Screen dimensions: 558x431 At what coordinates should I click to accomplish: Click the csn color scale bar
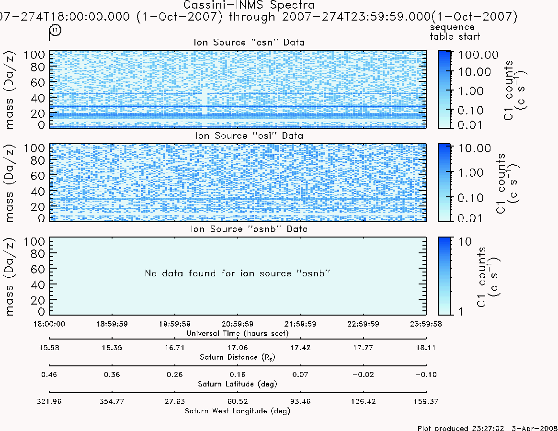[x=444, y=89]
